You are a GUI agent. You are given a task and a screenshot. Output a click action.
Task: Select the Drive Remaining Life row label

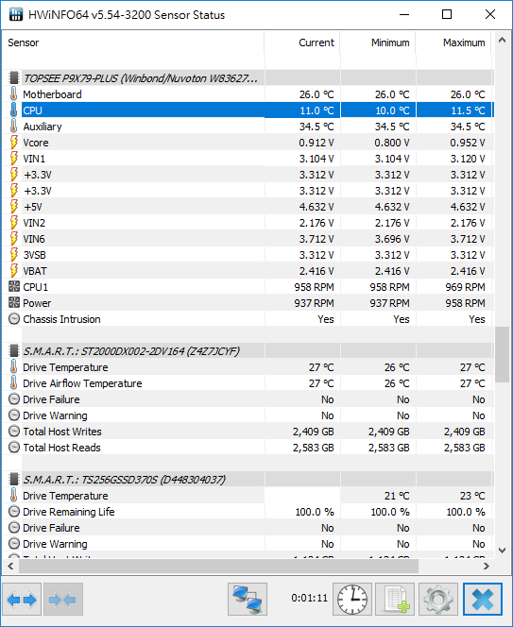(68, 512)
